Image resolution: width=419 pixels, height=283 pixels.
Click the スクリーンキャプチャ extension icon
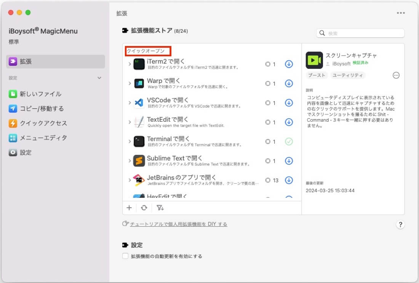click(314, 60)
